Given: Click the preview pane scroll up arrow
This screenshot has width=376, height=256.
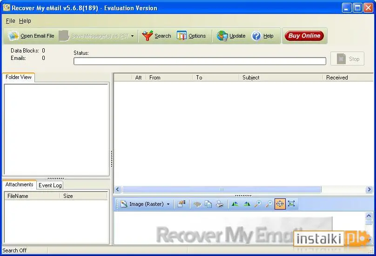Looking at the screenshot, I should (369, 216).
